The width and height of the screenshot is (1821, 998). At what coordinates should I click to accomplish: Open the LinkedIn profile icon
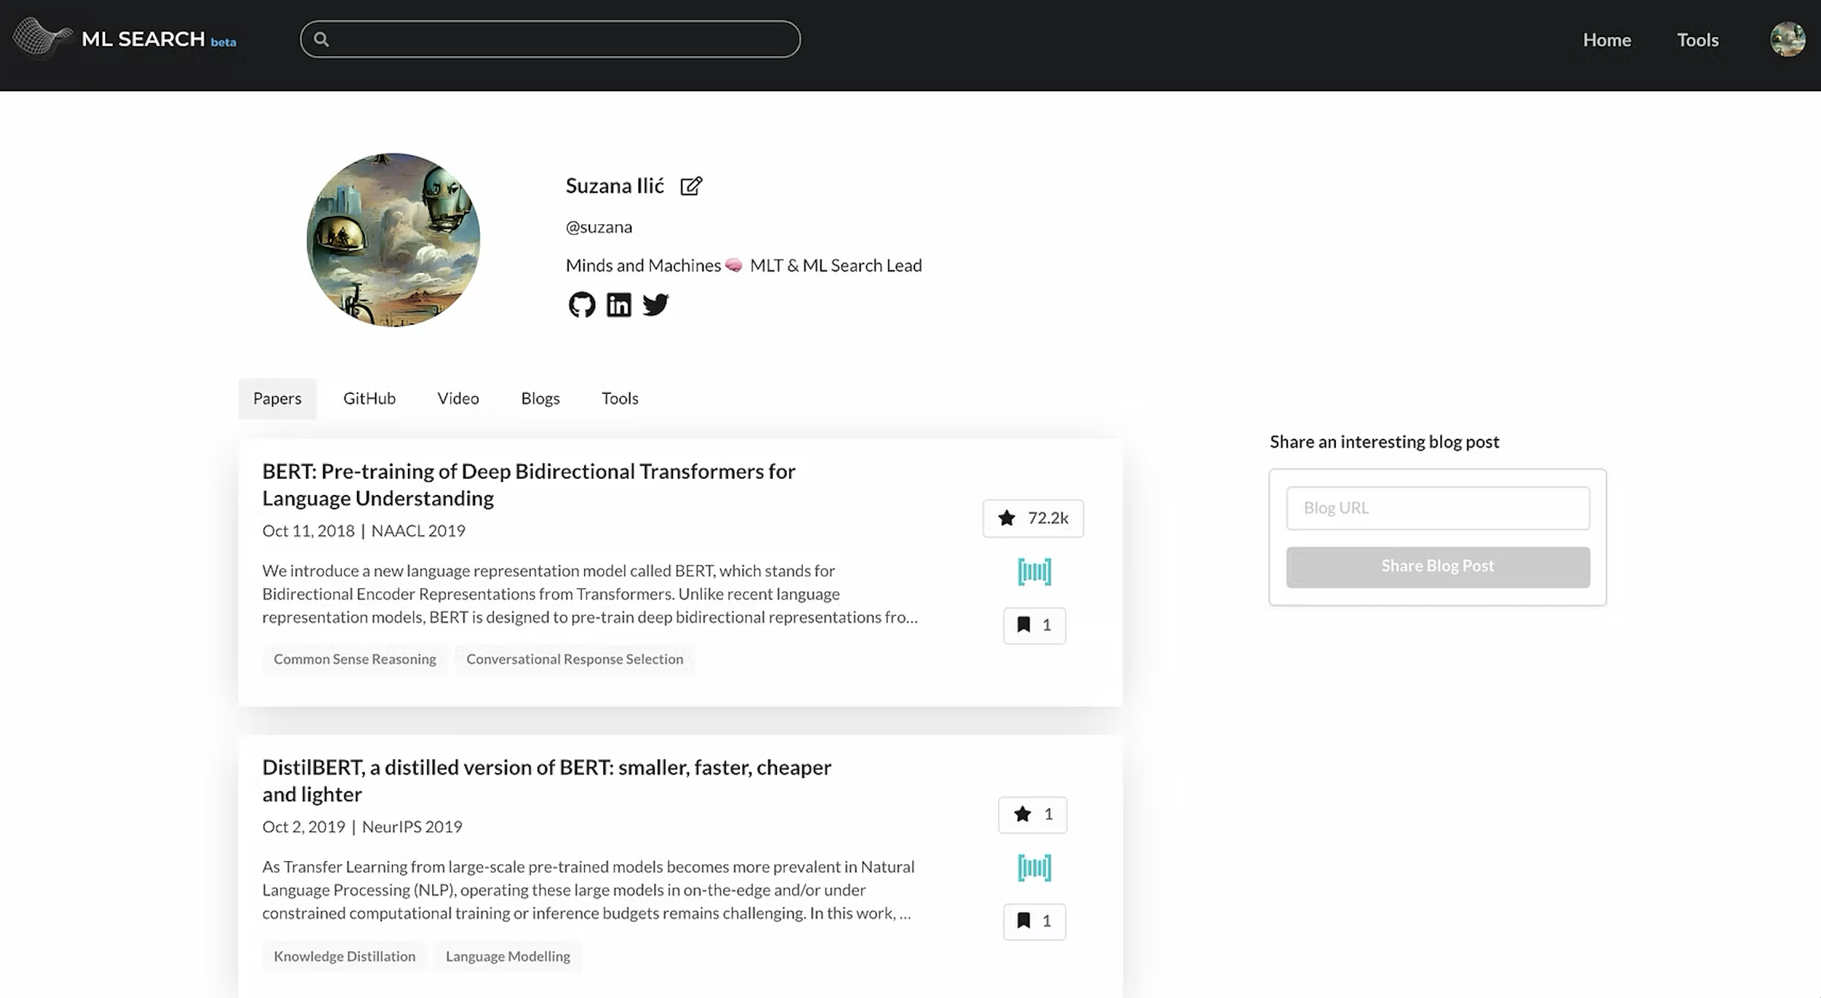pos(618,304)
